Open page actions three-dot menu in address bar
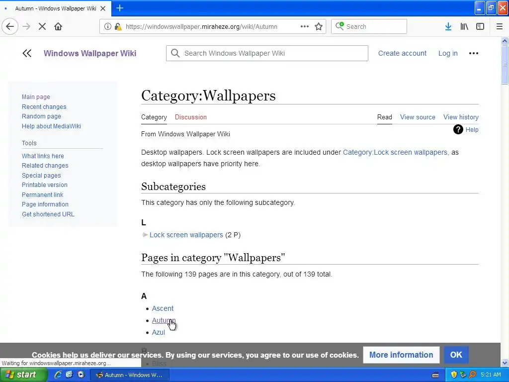Viewport: 509px width, 382px height. click(x=305, y=26)
